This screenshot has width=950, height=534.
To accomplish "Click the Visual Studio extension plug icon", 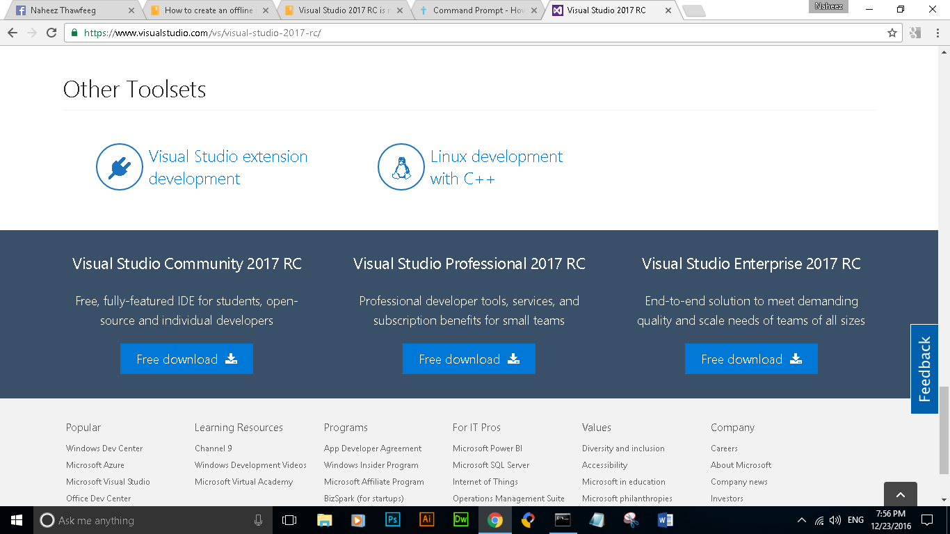I will pos(120,167).
